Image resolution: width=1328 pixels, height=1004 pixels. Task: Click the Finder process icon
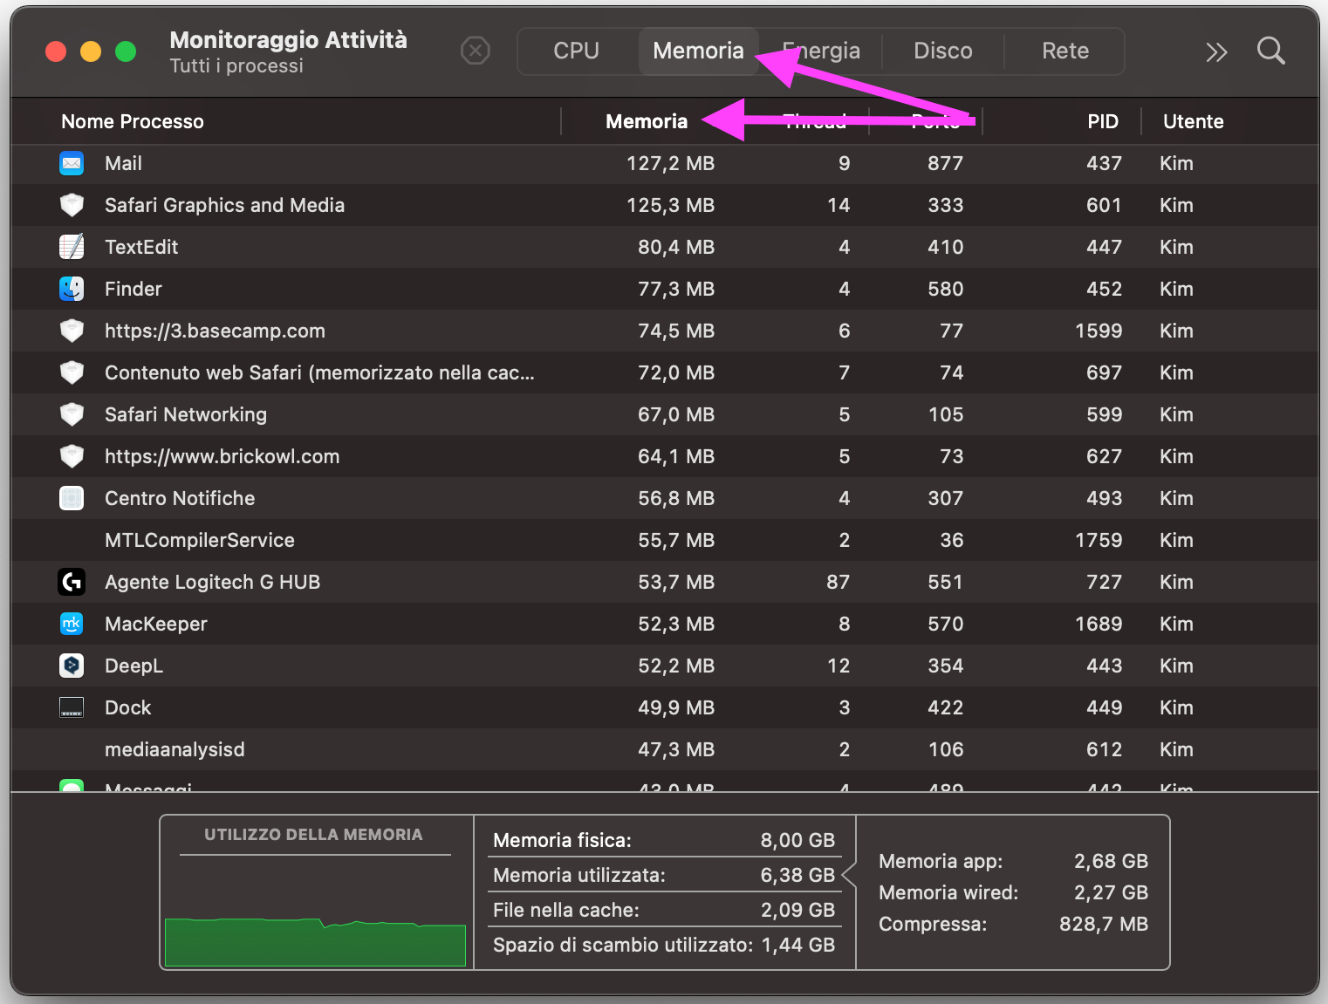pos(72,289)
